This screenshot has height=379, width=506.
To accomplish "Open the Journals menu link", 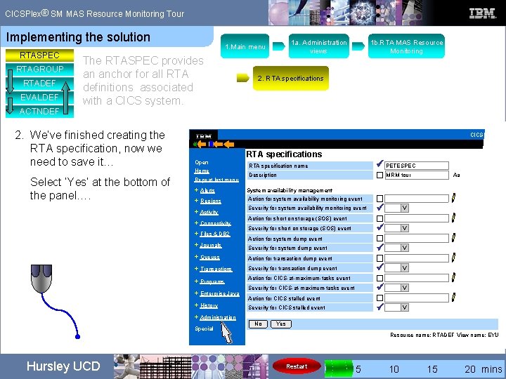I will (x=211, y=245).
